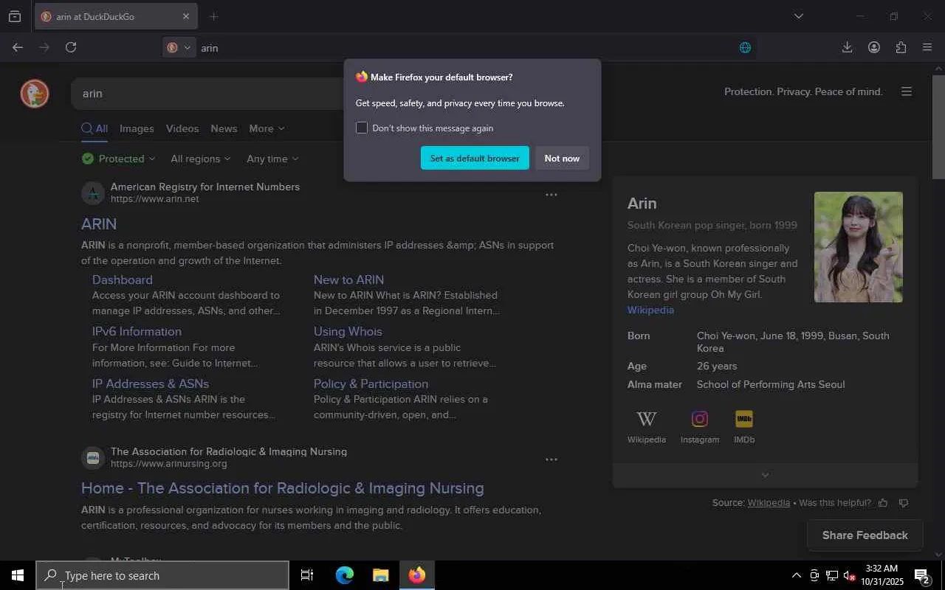Click the translate page globe icon
Image resolution: width=945 pixels, height=590 pixels.
point(745,48)
